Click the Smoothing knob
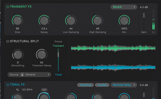Image resolution: width=161 pixels, height=99 pixels. (18, 54)
